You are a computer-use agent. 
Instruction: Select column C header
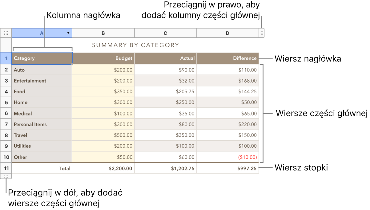coord(165,33)
